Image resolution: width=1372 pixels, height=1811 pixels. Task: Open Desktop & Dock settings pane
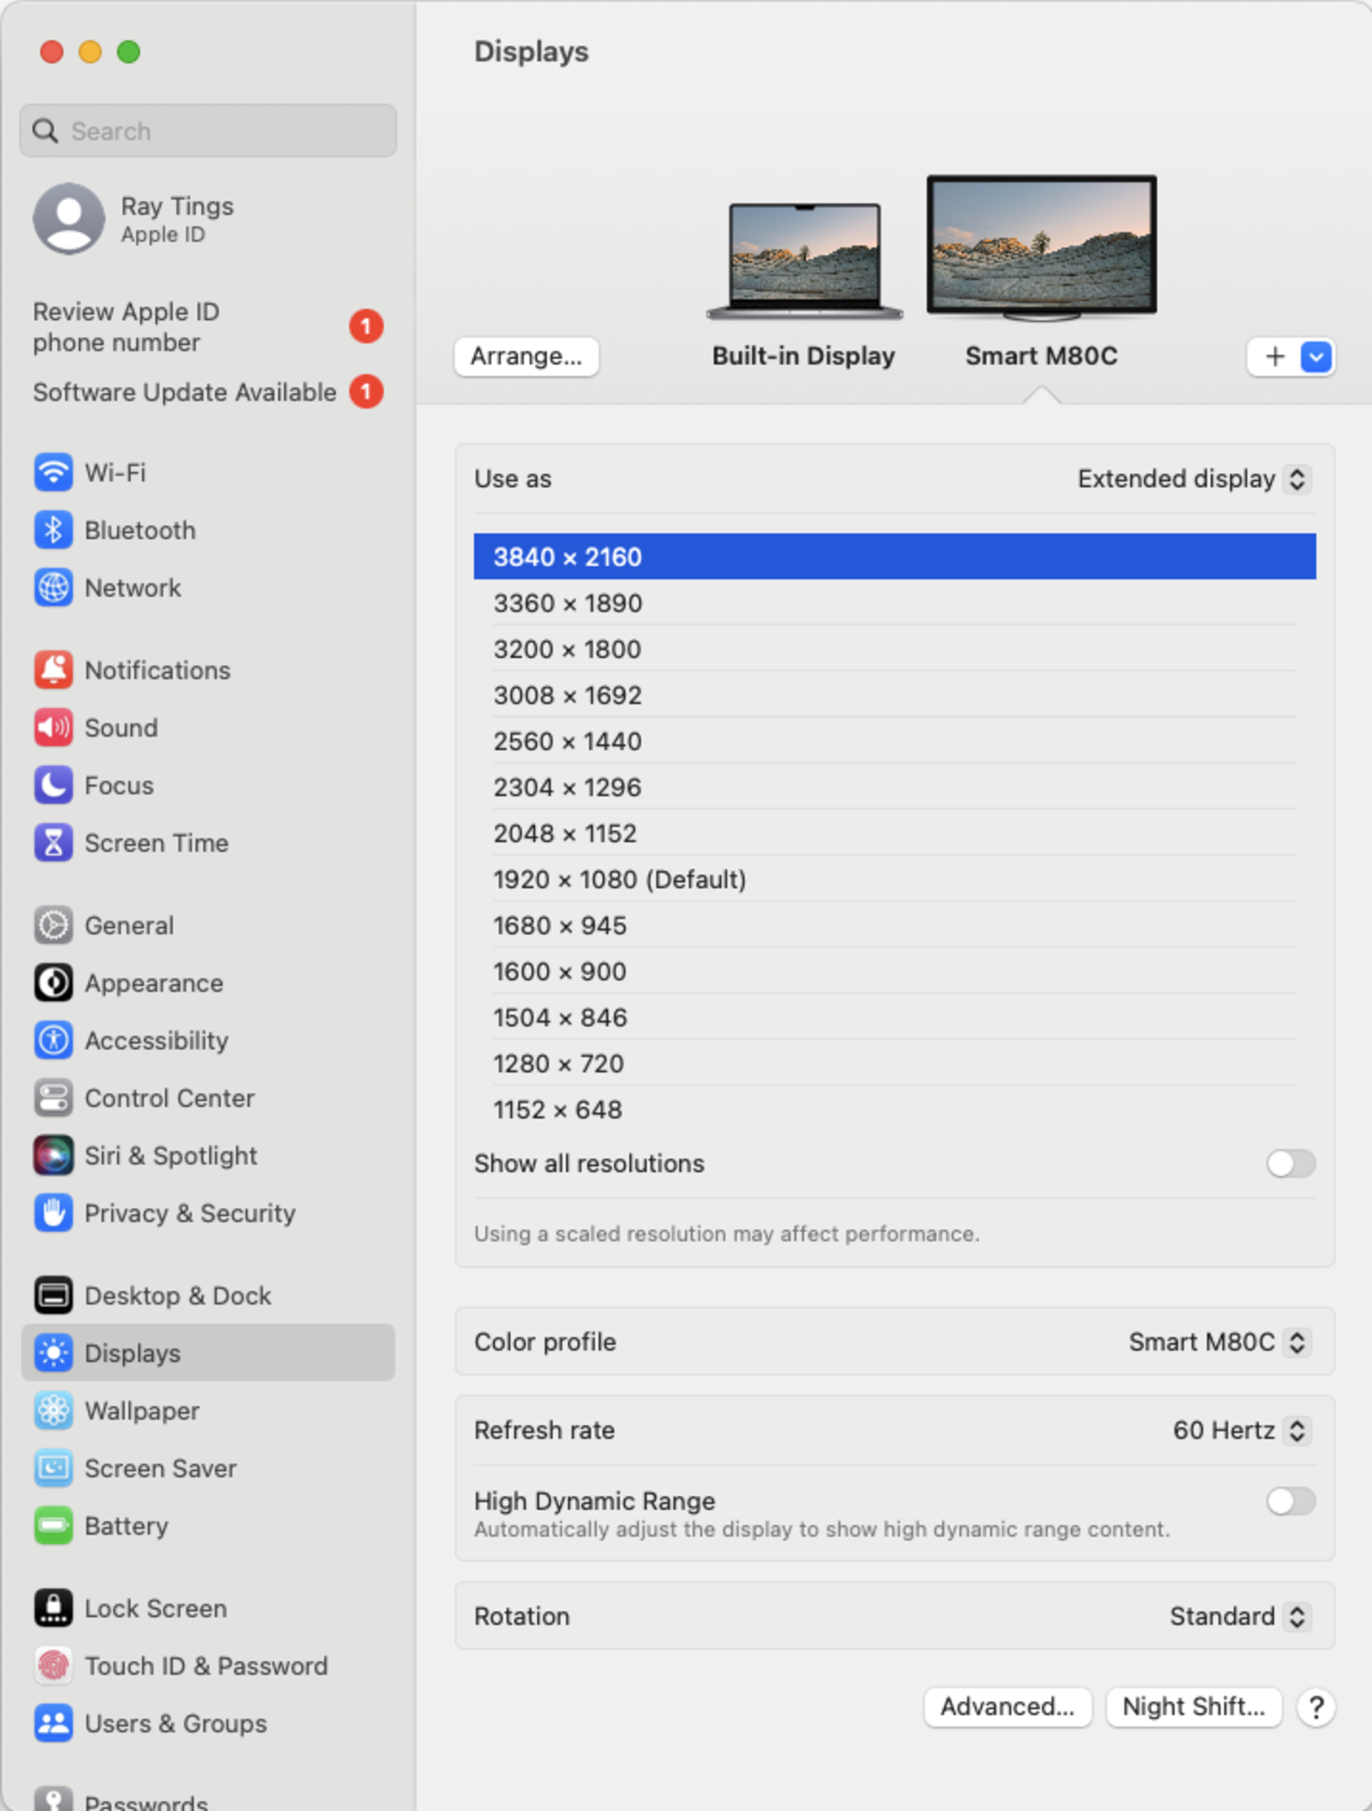pos(177,1295)
